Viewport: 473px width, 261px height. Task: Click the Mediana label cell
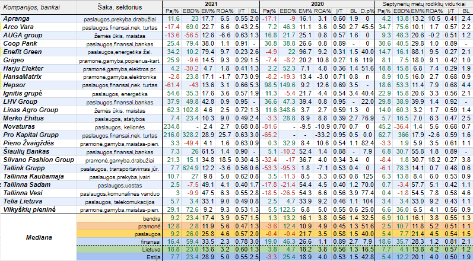(x=39, y=237)
